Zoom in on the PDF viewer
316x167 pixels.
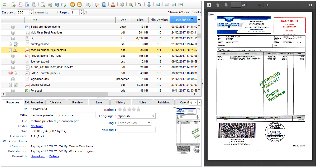click(x=268, y=5)
